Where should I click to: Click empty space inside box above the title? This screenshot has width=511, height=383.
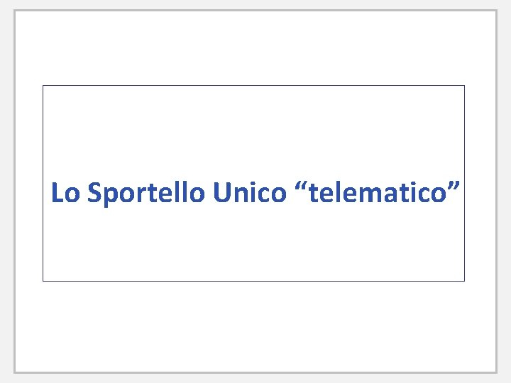[253, 128]
